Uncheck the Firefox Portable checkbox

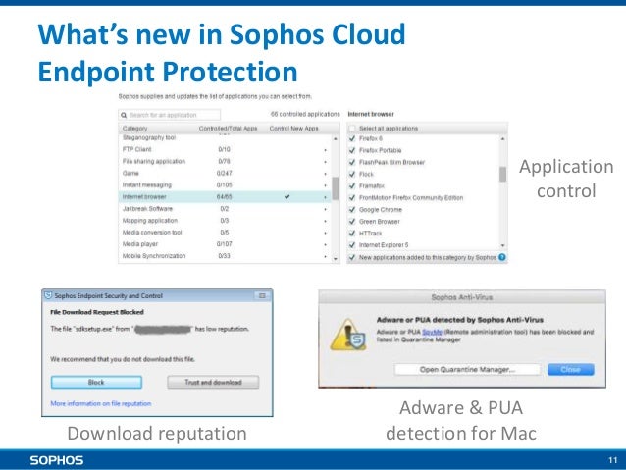click(x=352, y=150)
